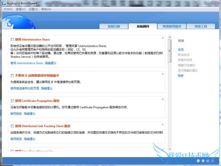Click 禁用服务 under Certificate Propagation
This screenshot has height=166, width=221.
(x=16, y=114)
